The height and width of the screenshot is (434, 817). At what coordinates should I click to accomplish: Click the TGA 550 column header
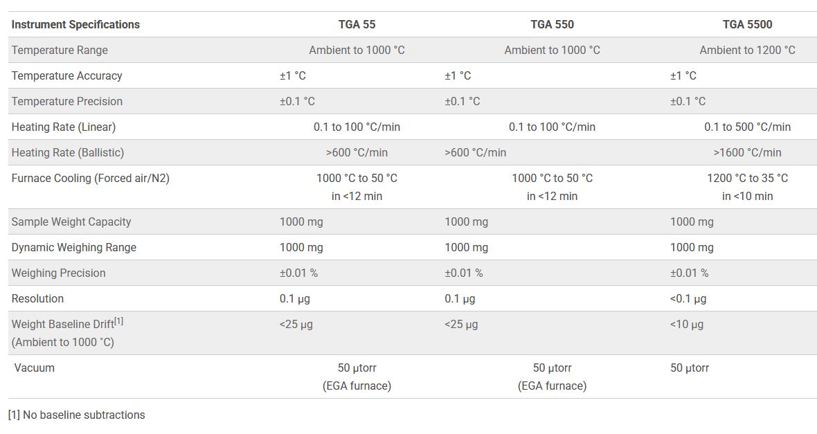[552, 24]
